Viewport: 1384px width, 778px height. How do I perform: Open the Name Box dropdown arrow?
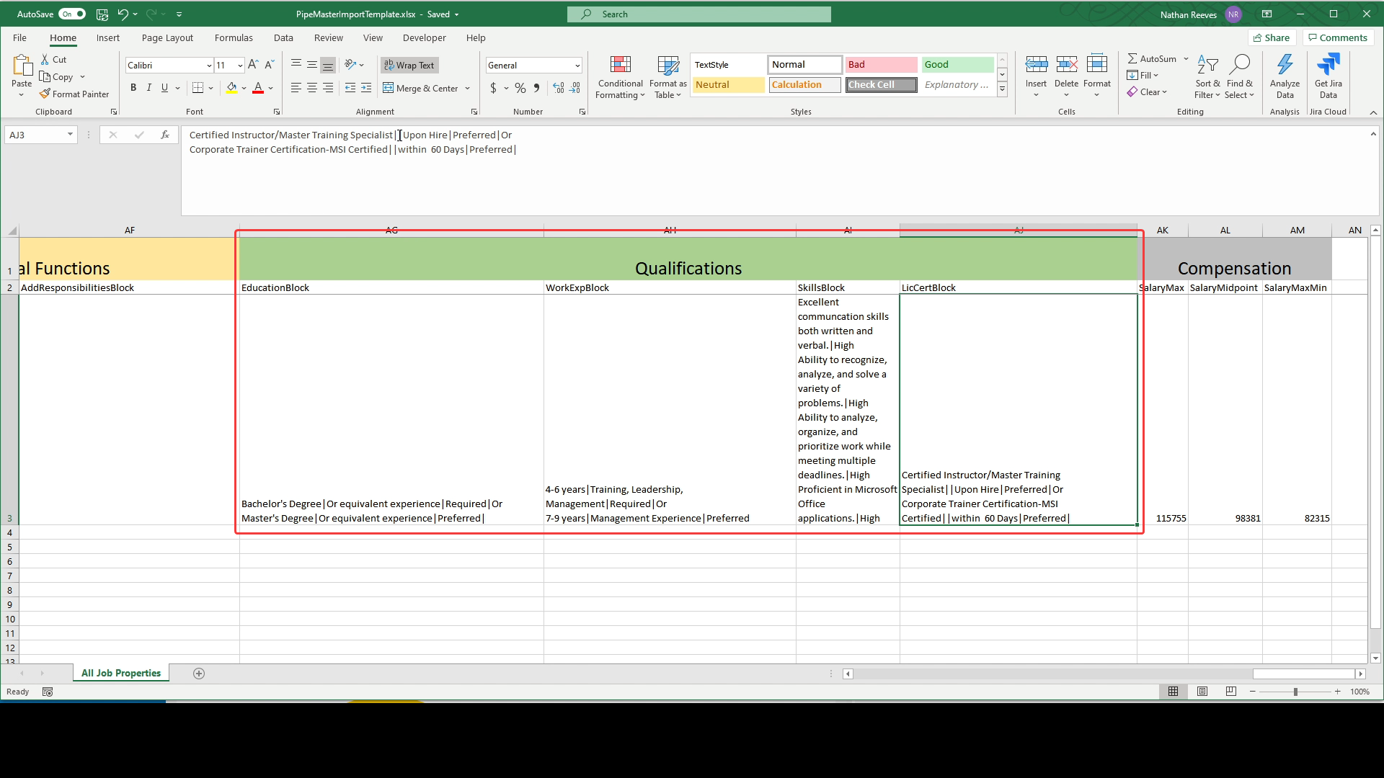pyautogui.click(x=70, y=135)
